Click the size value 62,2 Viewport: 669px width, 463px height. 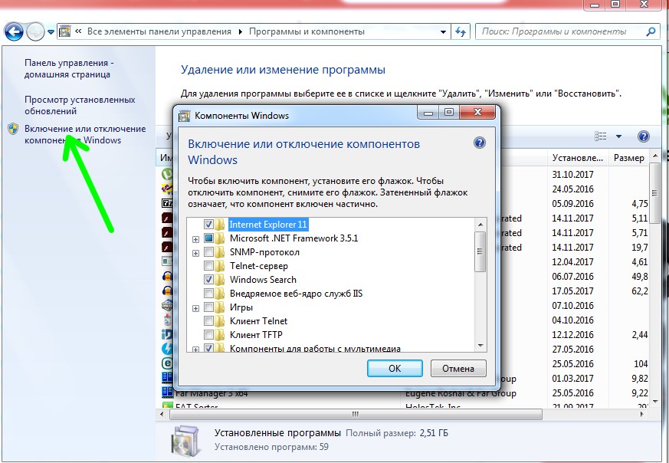point(640,291)
